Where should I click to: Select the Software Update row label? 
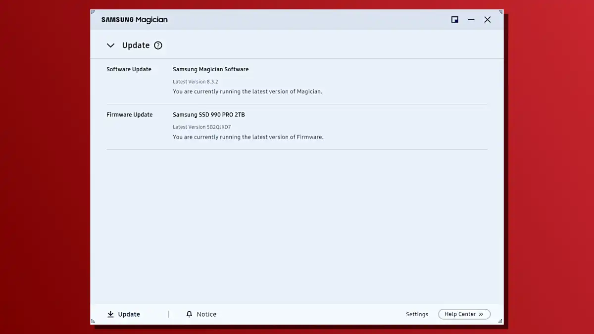pyautogui.click(x=129, y=69)
